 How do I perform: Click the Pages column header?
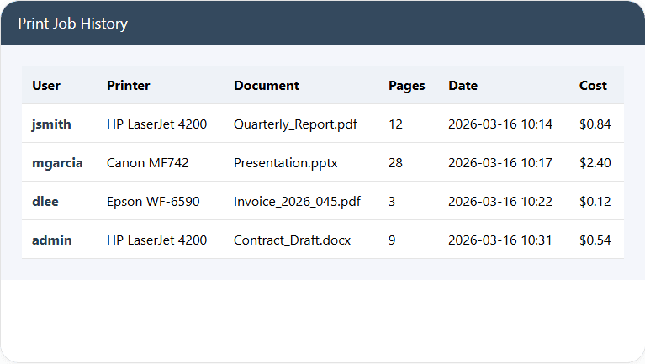tap(406, 86)
